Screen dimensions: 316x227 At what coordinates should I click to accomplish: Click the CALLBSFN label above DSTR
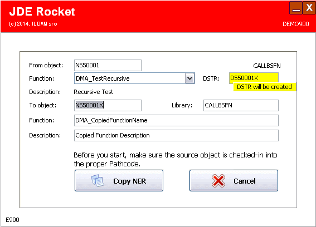click(x=267, y=66)
